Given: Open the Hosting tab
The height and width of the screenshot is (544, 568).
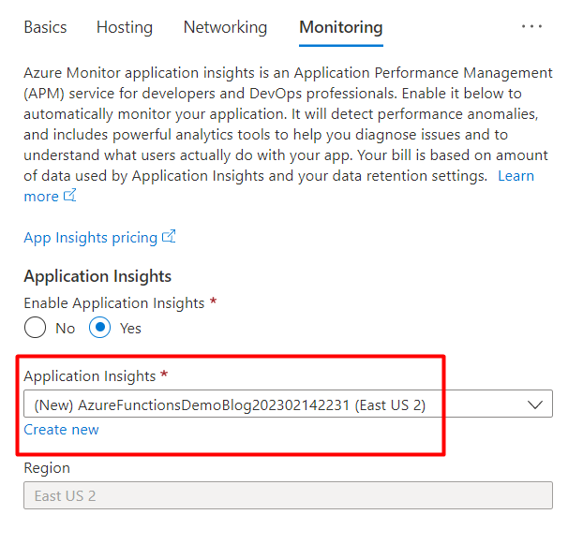Looking at the screenshot, I should coord(125,27).
